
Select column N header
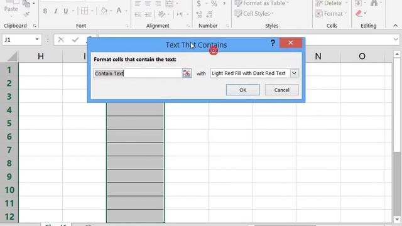(318, 56)
